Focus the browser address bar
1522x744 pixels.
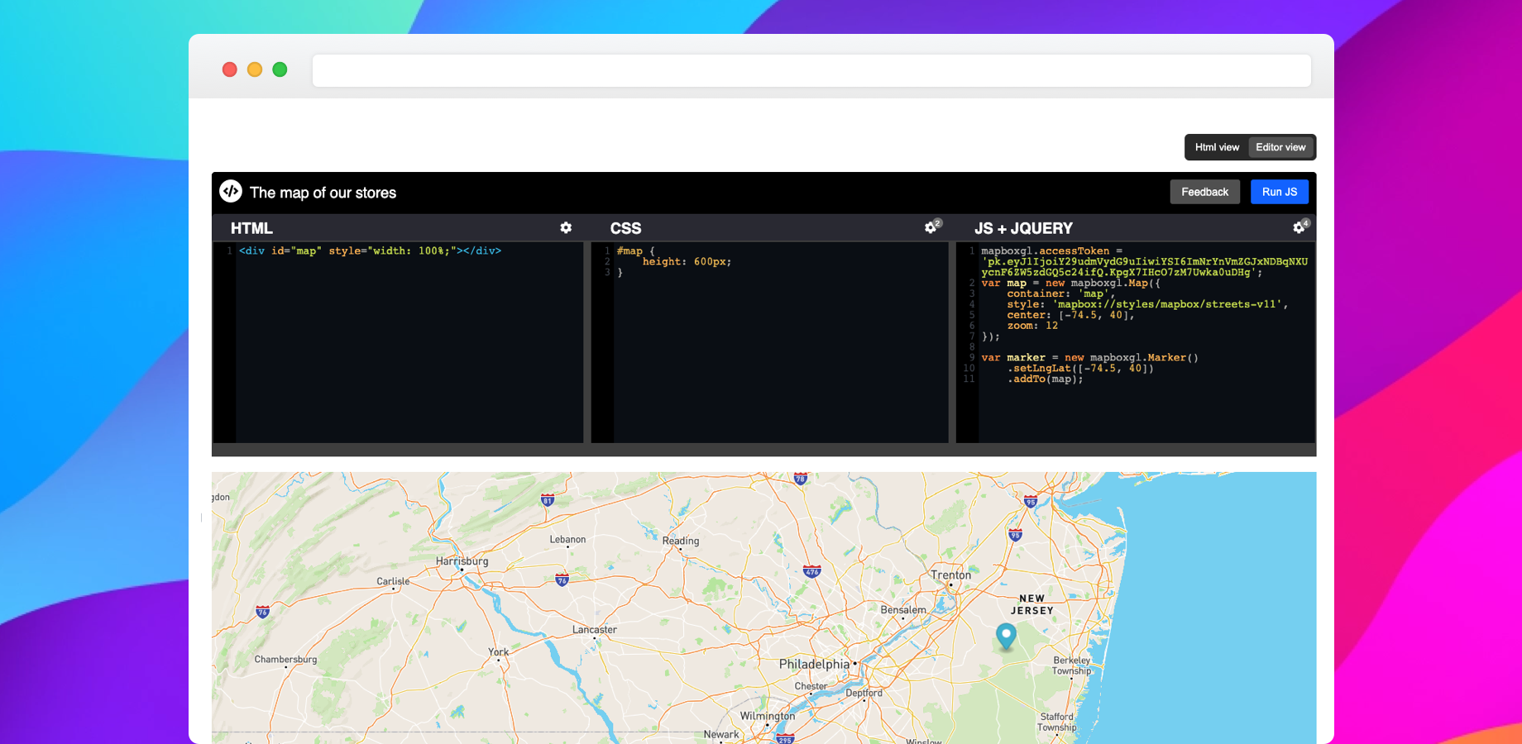(x=811, y=70)
